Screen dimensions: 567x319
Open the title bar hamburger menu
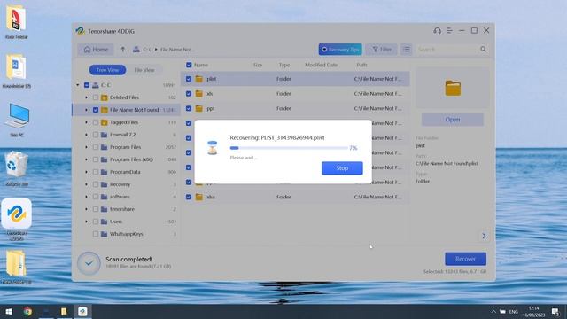click(449, 31)
